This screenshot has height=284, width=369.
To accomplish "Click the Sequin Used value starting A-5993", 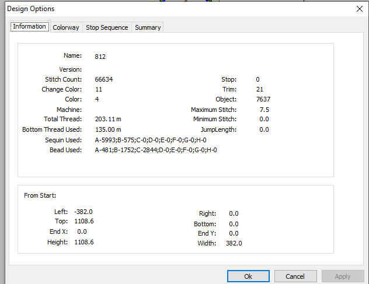I will tap(151, 140).
